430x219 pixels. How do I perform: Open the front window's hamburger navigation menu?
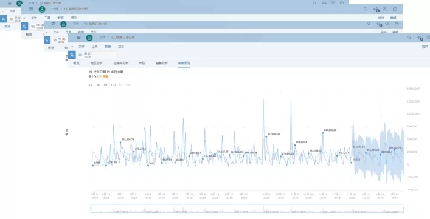(78, 38)
